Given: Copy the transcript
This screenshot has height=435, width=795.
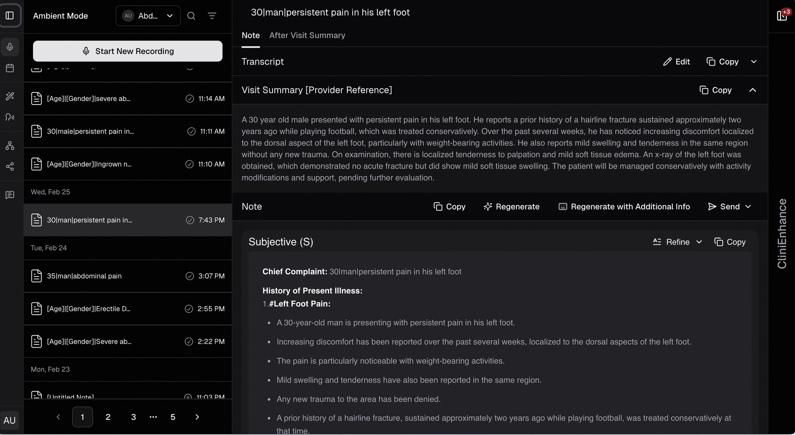Looking at the screenshot, I should [722, 62].
